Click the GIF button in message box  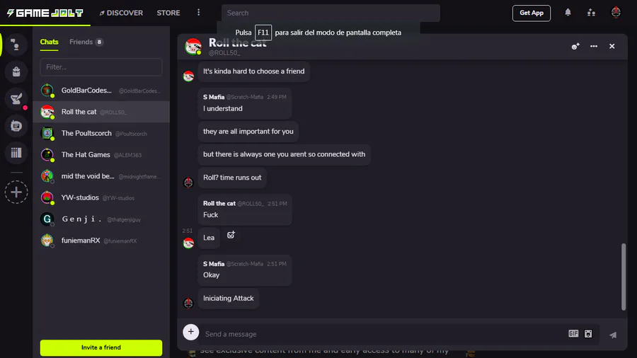point(573,334)
